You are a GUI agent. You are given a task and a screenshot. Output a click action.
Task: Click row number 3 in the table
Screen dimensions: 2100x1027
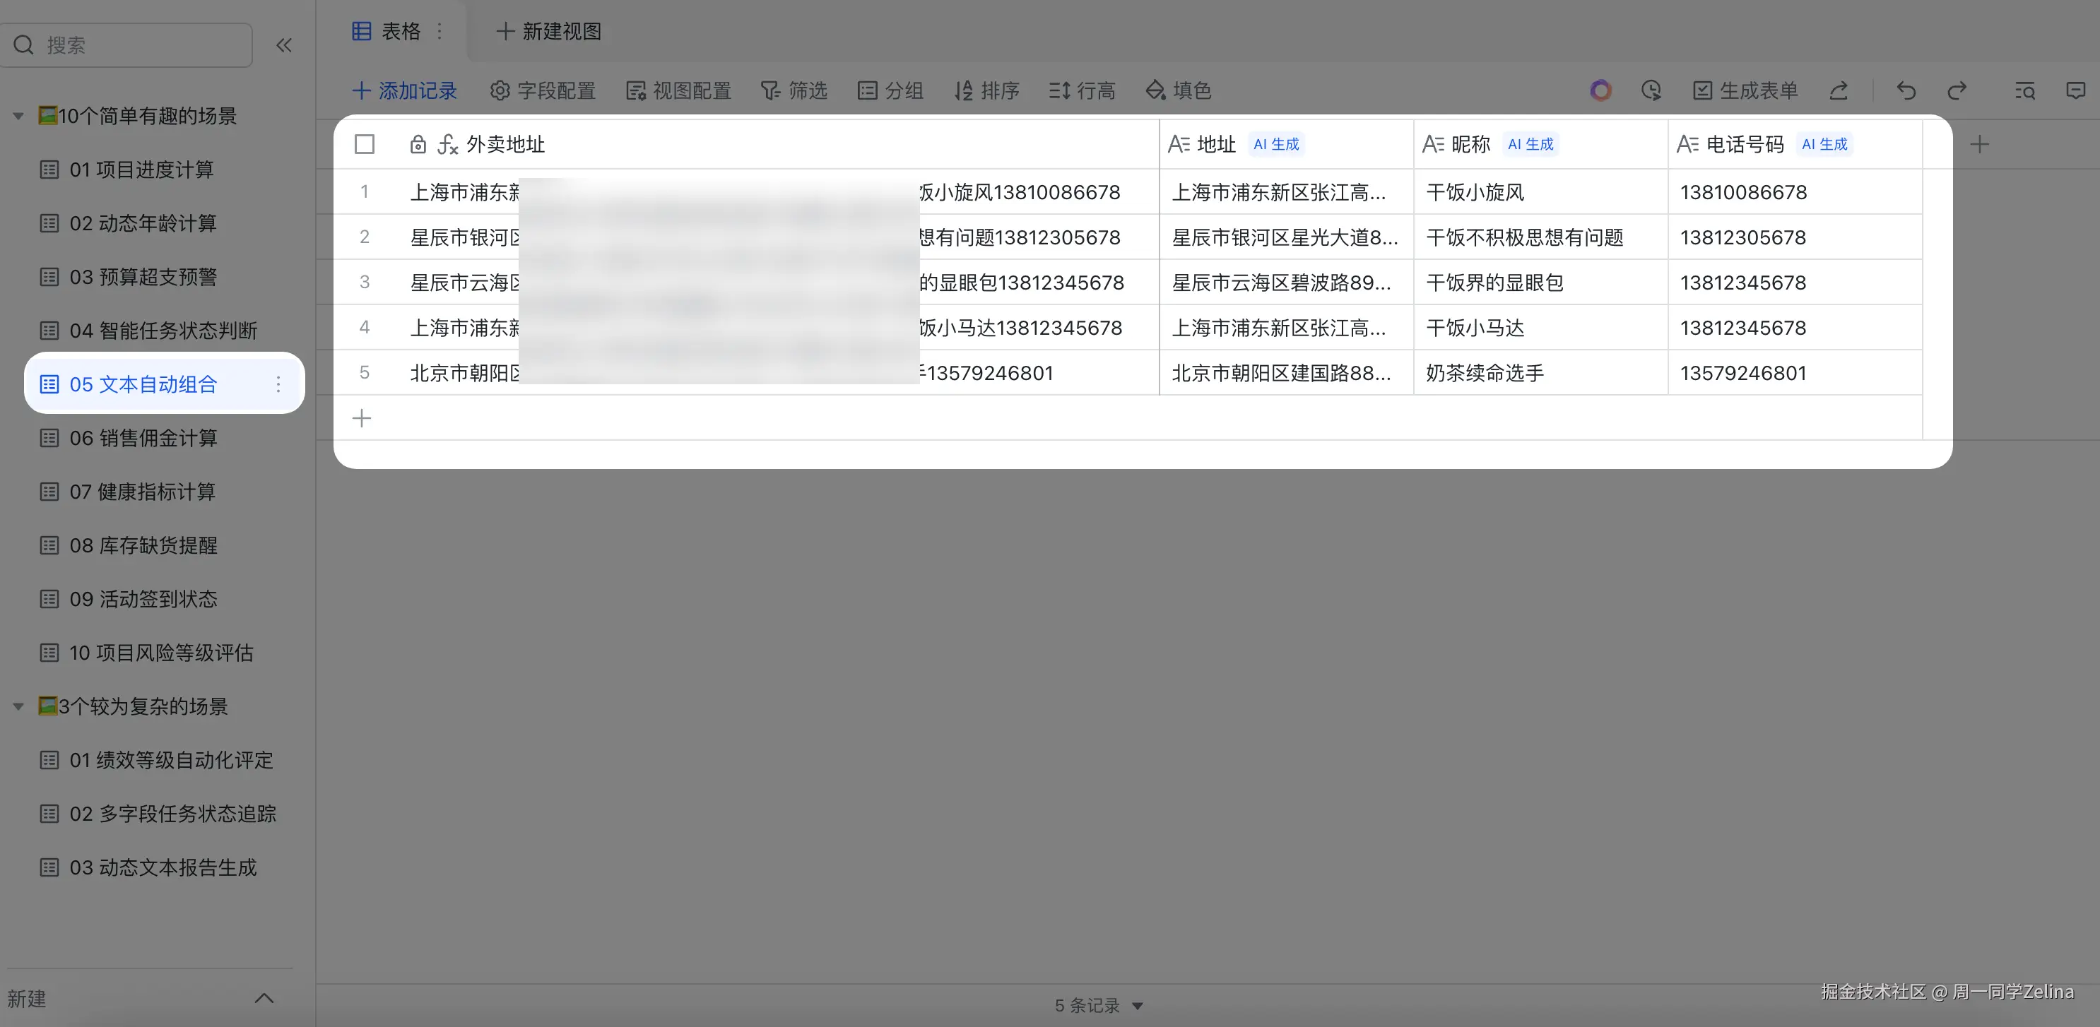(365, 282)
